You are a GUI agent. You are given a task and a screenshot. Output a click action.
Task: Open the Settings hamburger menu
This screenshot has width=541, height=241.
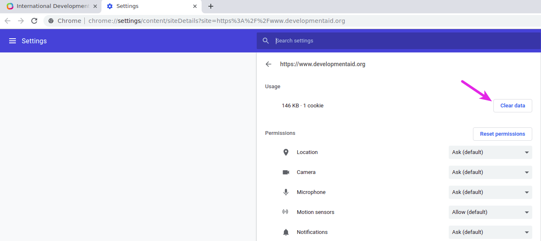[13, 41]
